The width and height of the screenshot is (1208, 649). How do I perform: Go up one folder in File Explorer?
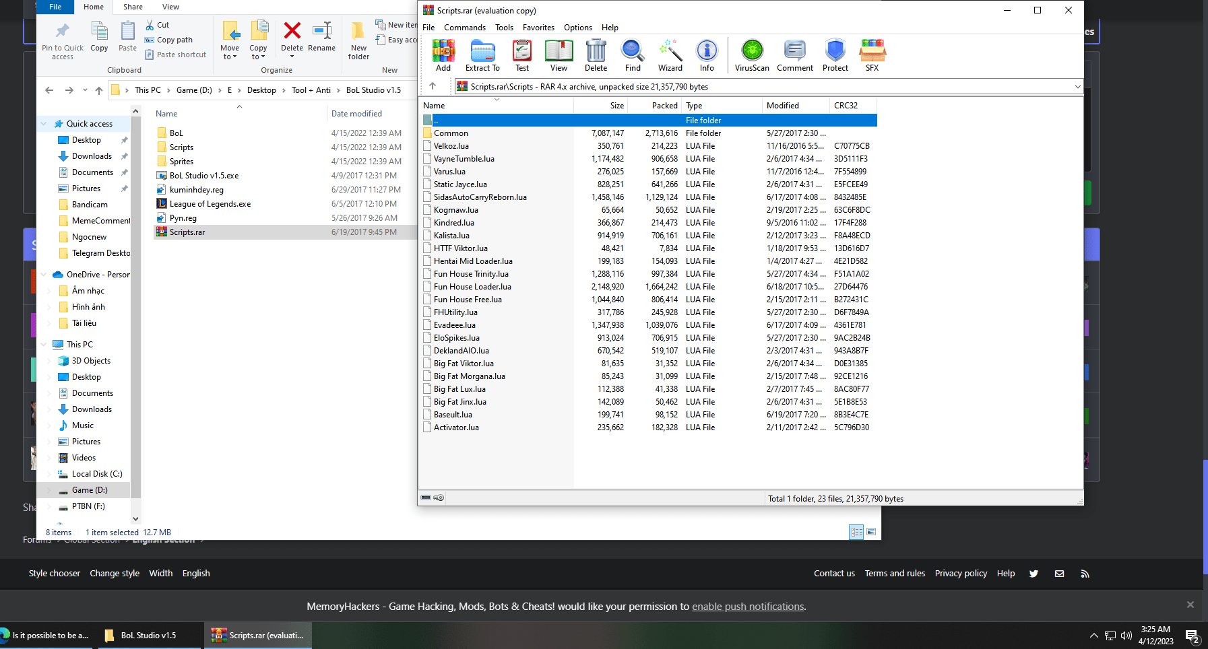tap(99, 90)
